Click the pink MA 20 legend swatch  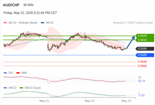tap(5, 23)
